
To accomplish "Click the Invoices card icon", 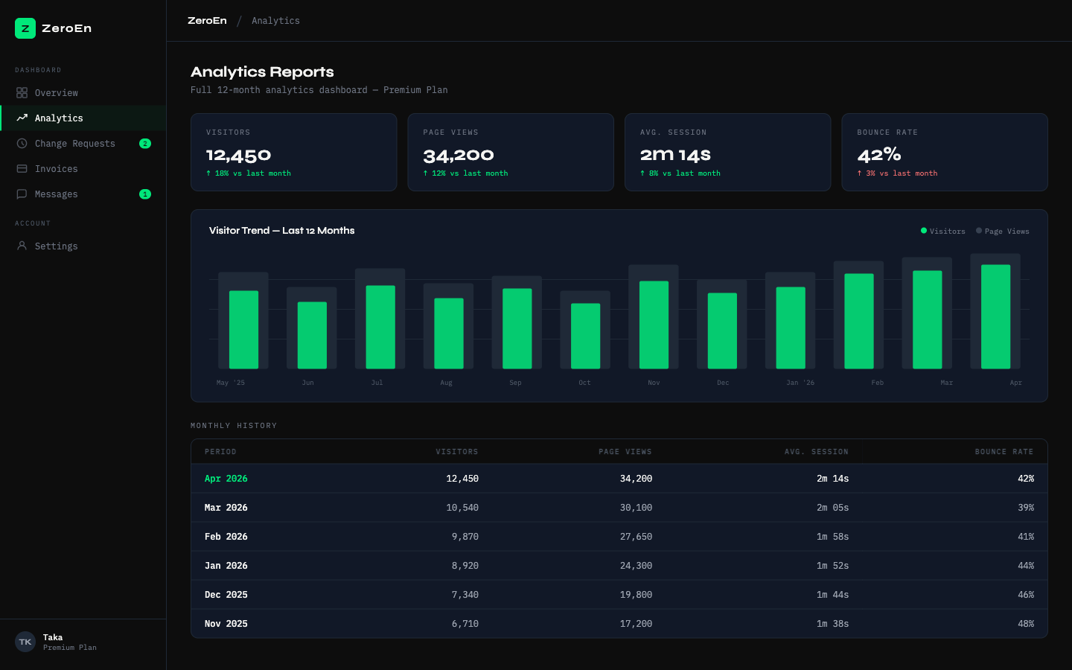I will coord(22,168).
